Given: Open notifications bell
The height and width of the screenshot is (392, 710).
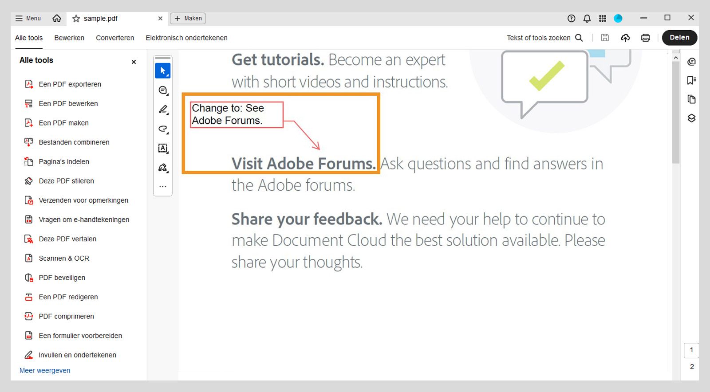Looking at the screenshot, I should [x=587, y=18].
